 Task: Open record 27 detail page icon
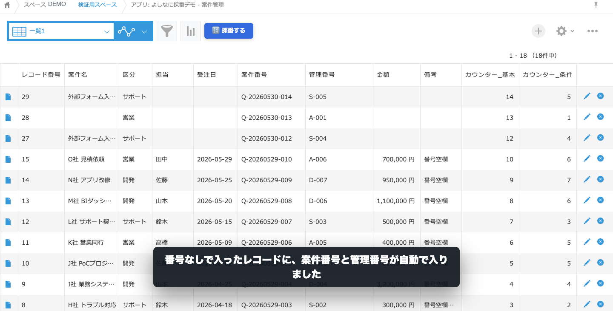click(8, 139)
